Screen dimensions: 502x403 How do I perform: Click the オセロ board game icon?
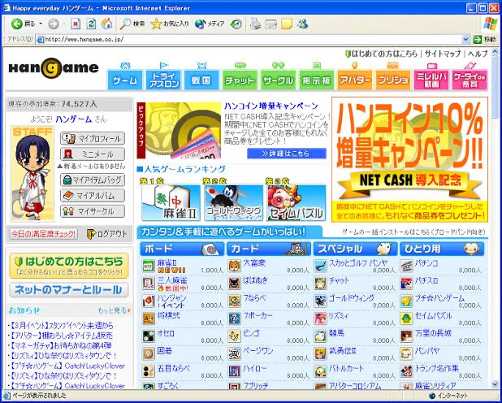tap(149, 336)
